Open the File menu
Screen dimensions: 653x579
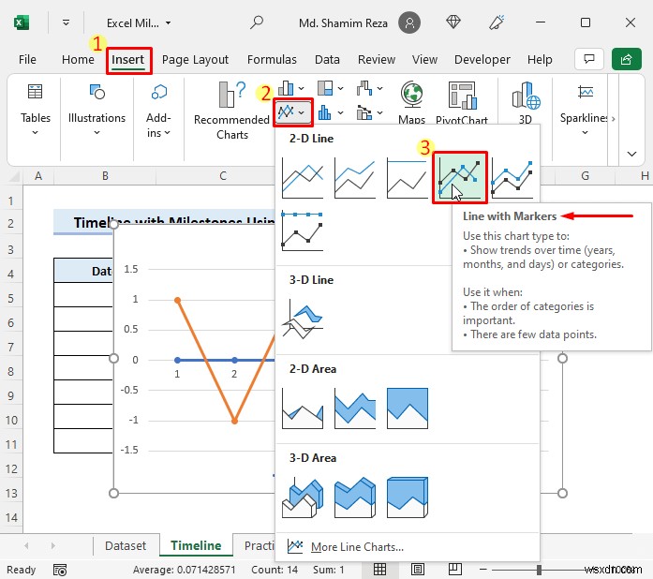click(27, 60)
